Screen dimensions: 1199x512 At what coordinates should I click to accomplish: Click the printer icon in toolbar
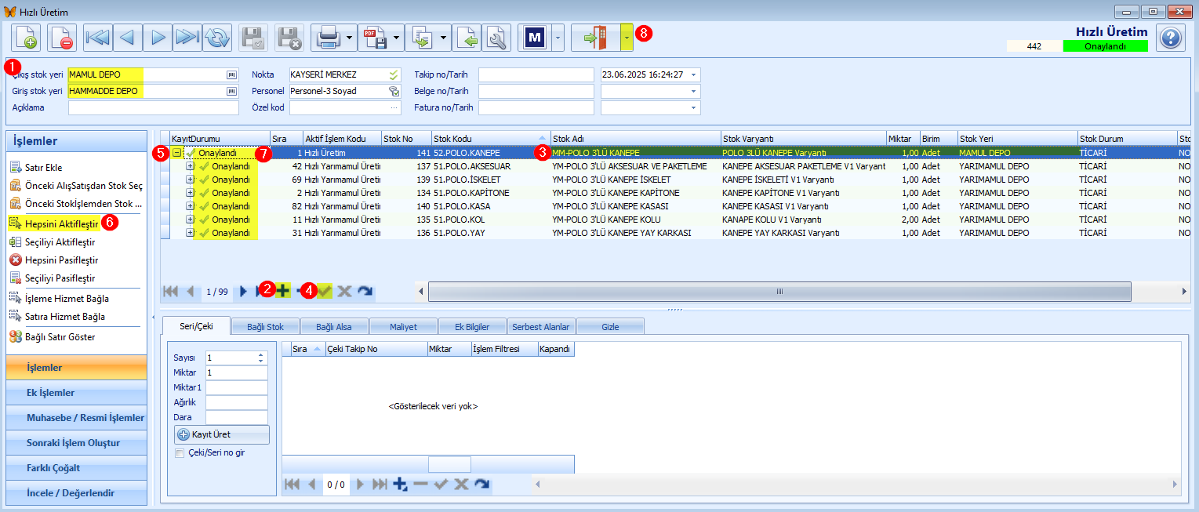[x=326, y=38]
